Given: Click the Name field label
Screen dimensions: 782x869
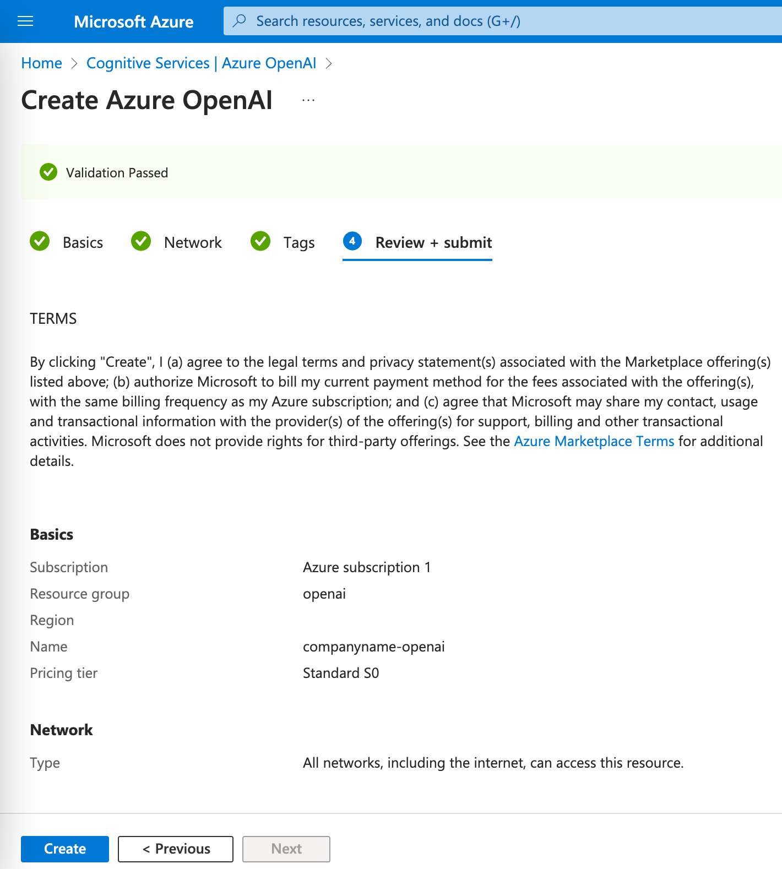Looking at the screenshot, I should [48, 647].
